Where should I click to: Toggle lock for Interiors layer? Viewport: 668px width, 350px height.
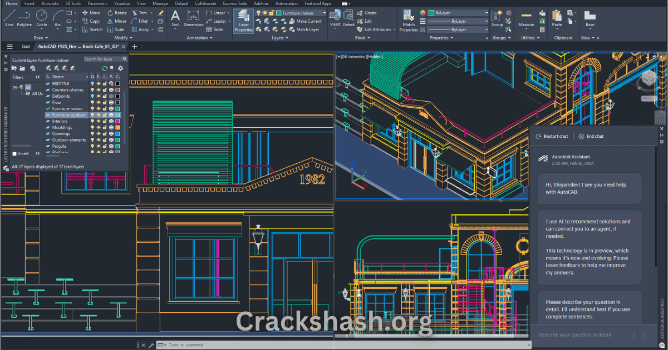pyautogui.click(x=105, y=121)
